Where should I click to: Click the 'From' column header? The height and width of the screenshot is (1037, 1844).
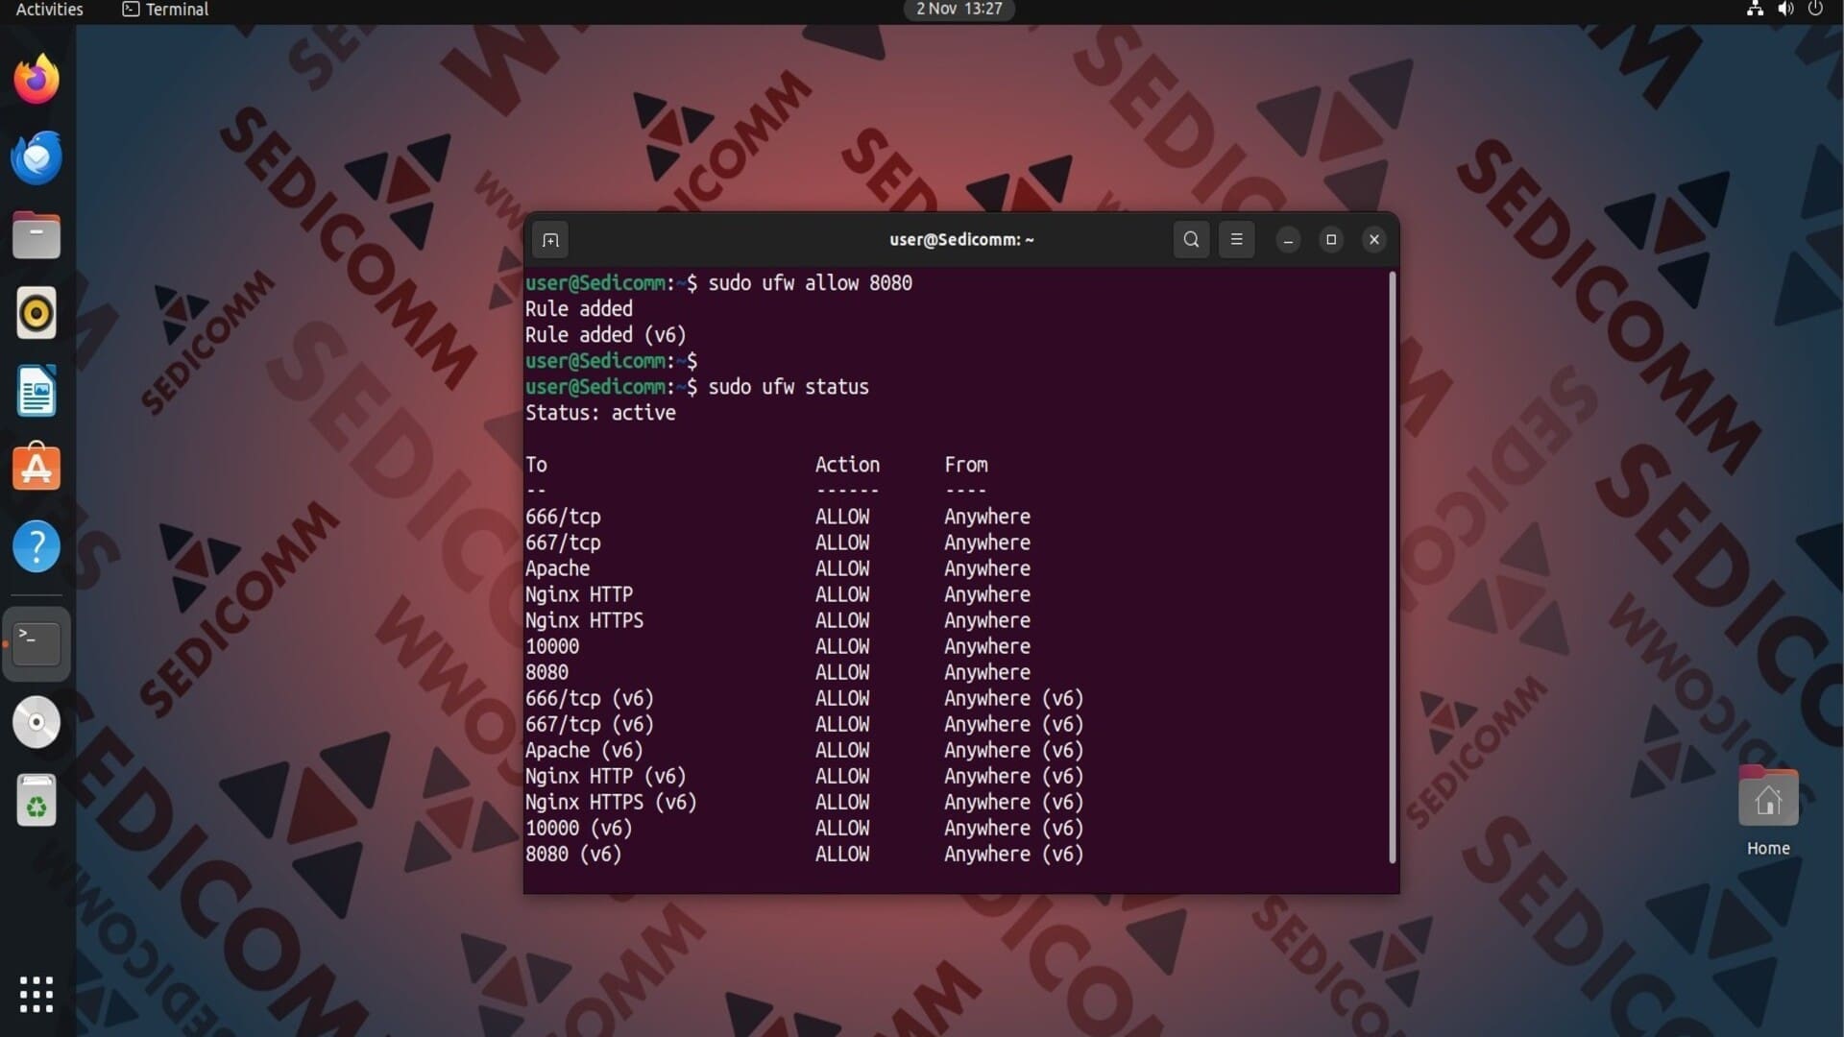[x=965, y=465]
